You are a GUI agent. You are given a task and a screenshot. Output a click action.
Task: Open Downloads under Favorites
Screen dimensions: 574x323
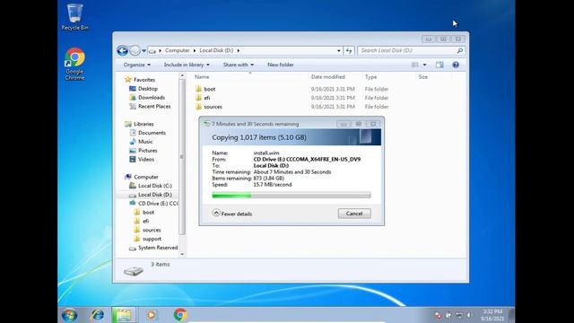point(147,98)
